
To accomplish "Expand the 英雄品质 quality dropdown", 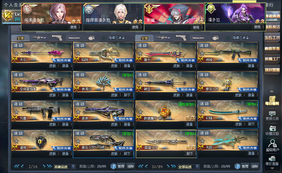I will [64, 167].
